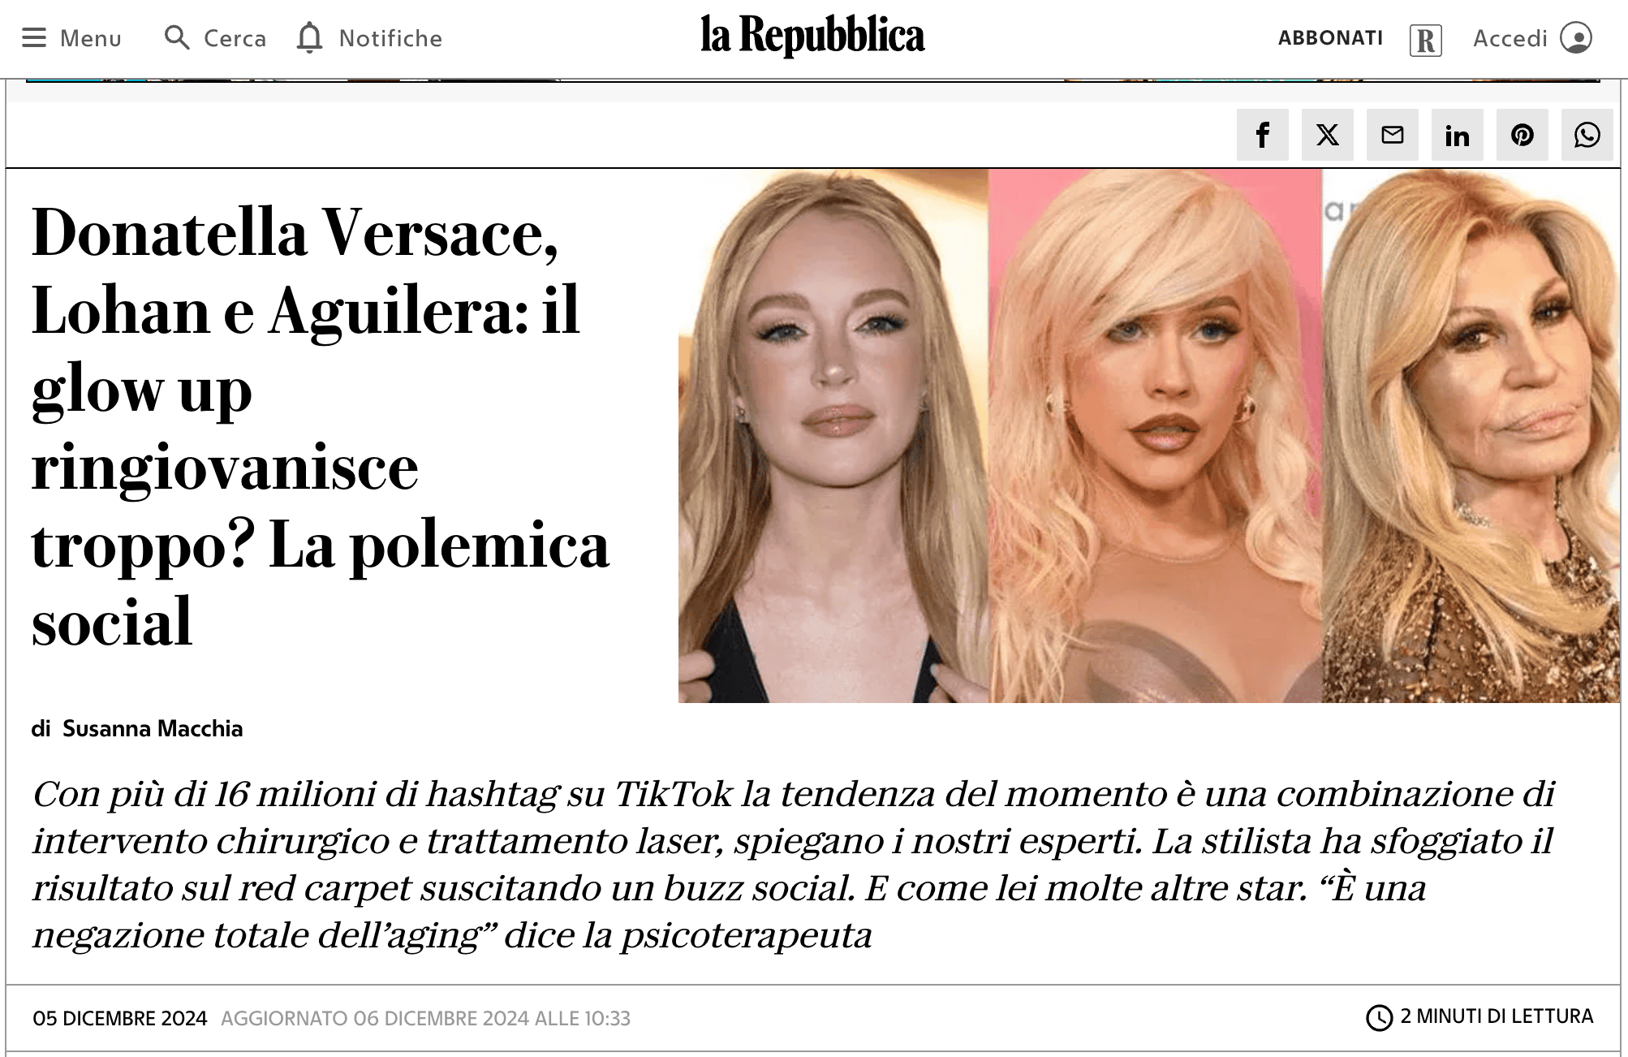1628x1057 pixels.
Task: Open the hamburger Menu icon
Action: (x=34, y=38)
